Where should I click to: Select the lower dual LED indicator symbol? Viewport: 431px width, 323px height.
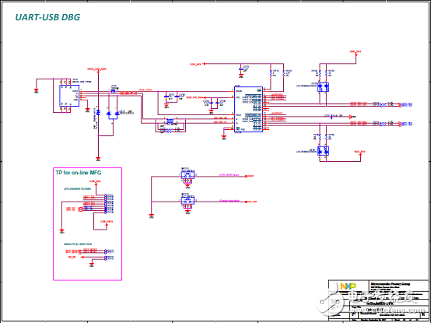click(x=323, y=151)
